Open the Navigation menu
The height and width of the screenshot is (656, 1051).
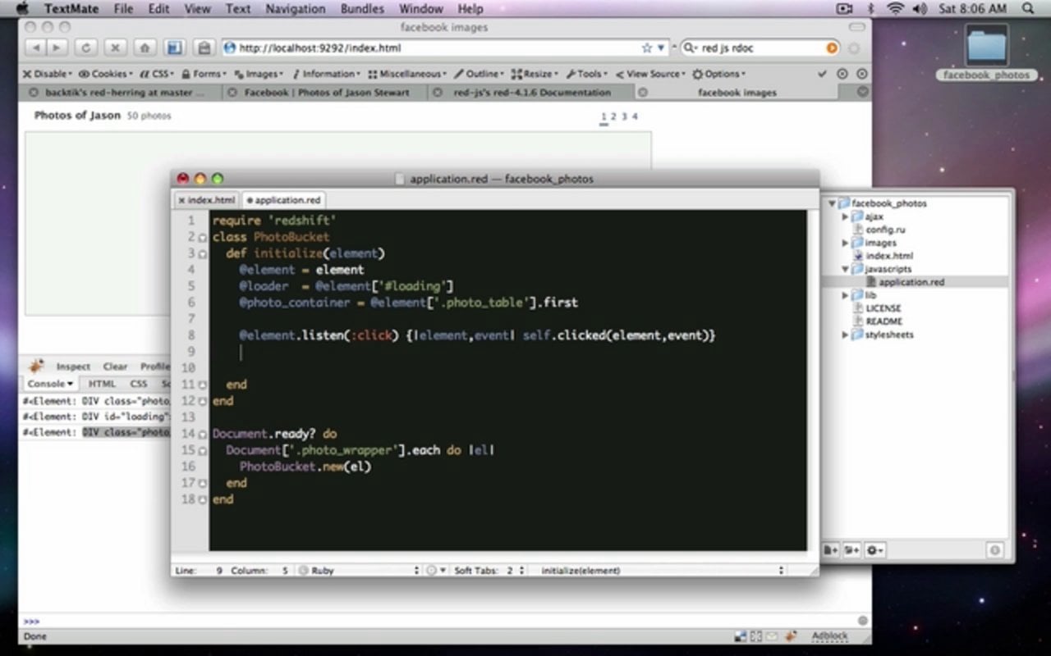tap(296, 9)
